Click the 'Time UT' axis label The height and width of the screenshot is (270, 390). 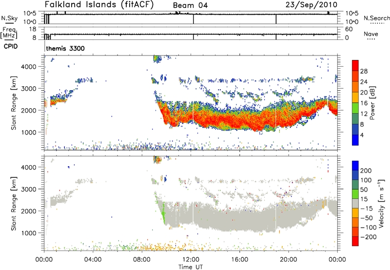[x=191, y=267]
